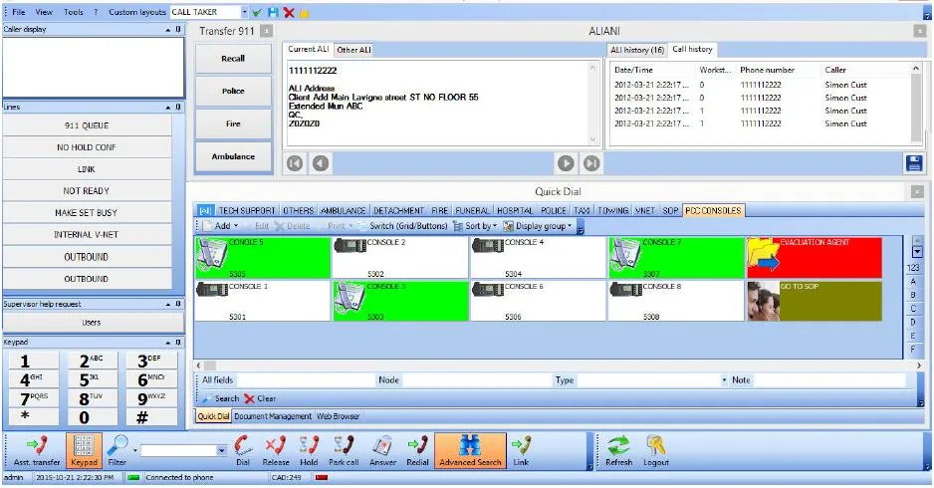The width and height of the screenshot is (934, 488).
Task: Open the Web Browser tab
Action: point(338,416)
